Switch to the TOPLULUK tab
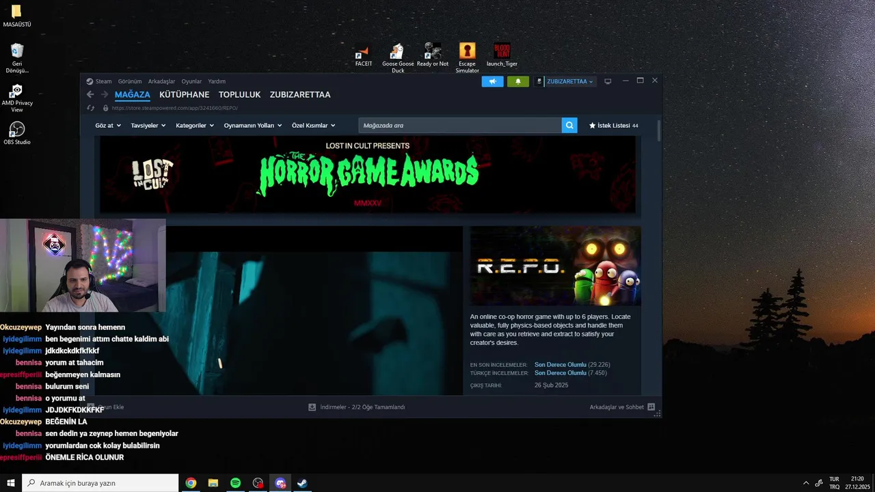Image resolution: width=875 pixels, height=492 pixels. (x=240, y=95)
